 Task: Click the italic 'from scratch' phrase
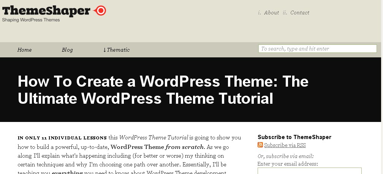[185, 147]
